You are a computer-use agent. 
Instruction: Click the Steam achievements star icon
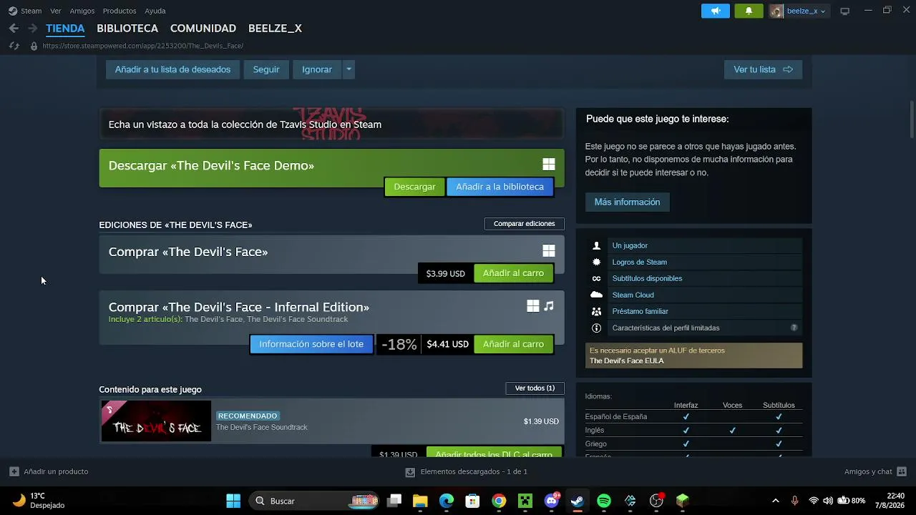pos(596,262)
